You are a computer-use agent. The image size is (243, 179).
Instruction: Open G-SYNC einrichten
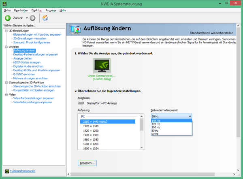[24, 74]
